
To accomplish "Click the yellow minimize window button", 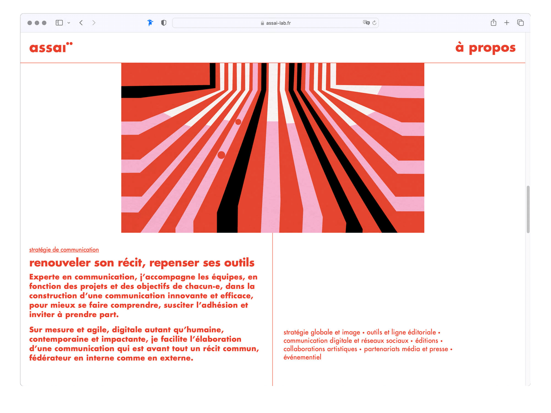I will tap(37, 23).
